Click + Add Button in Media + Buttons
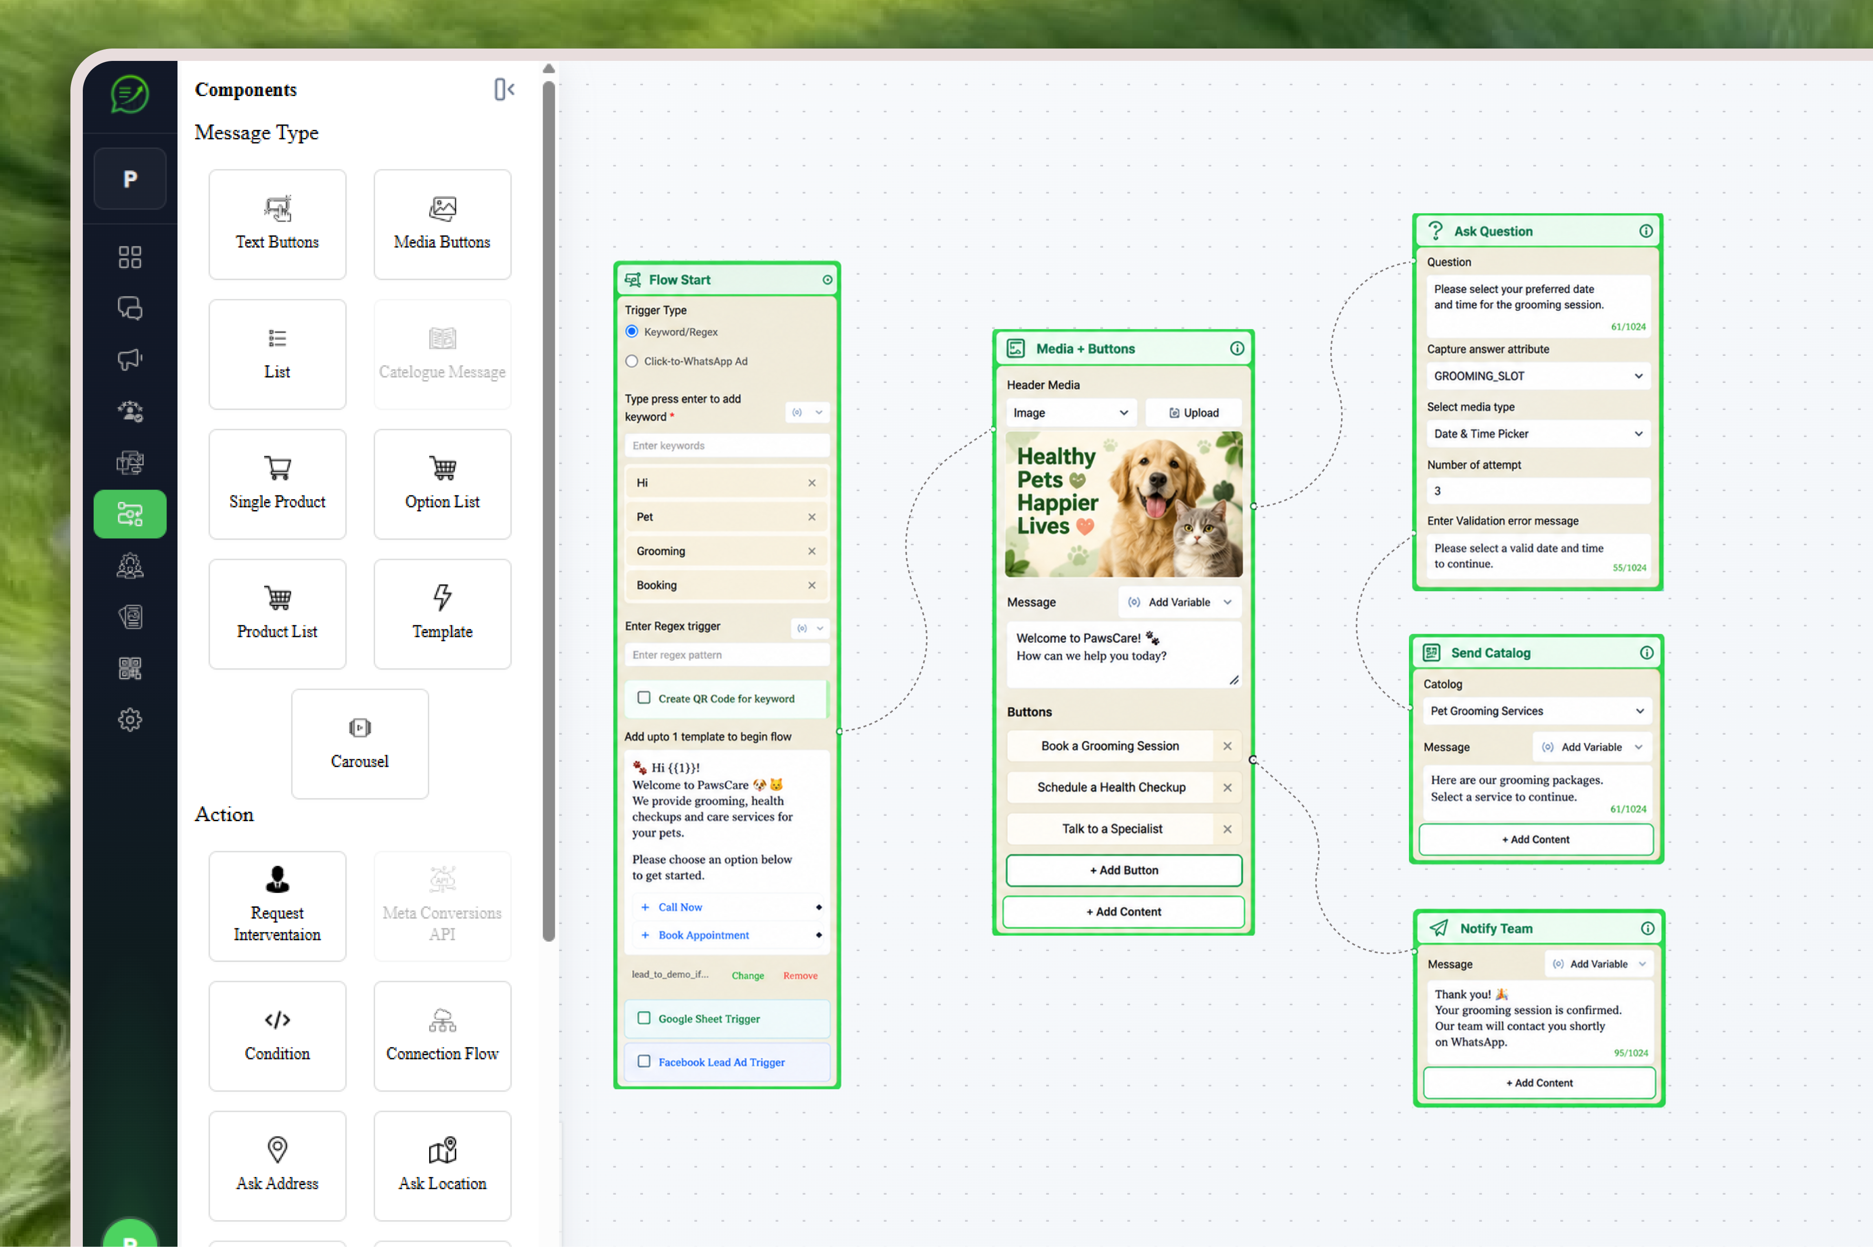1873x1247 pixels. point(1124,870)
